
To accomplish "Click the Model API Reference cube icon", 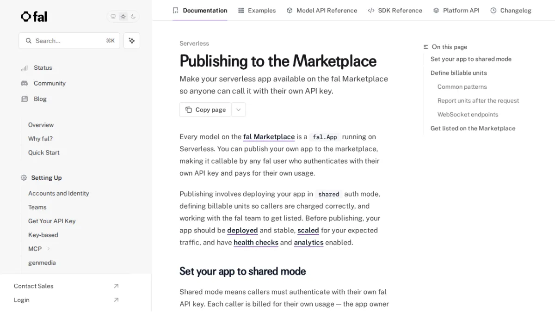I will [290, 10].
